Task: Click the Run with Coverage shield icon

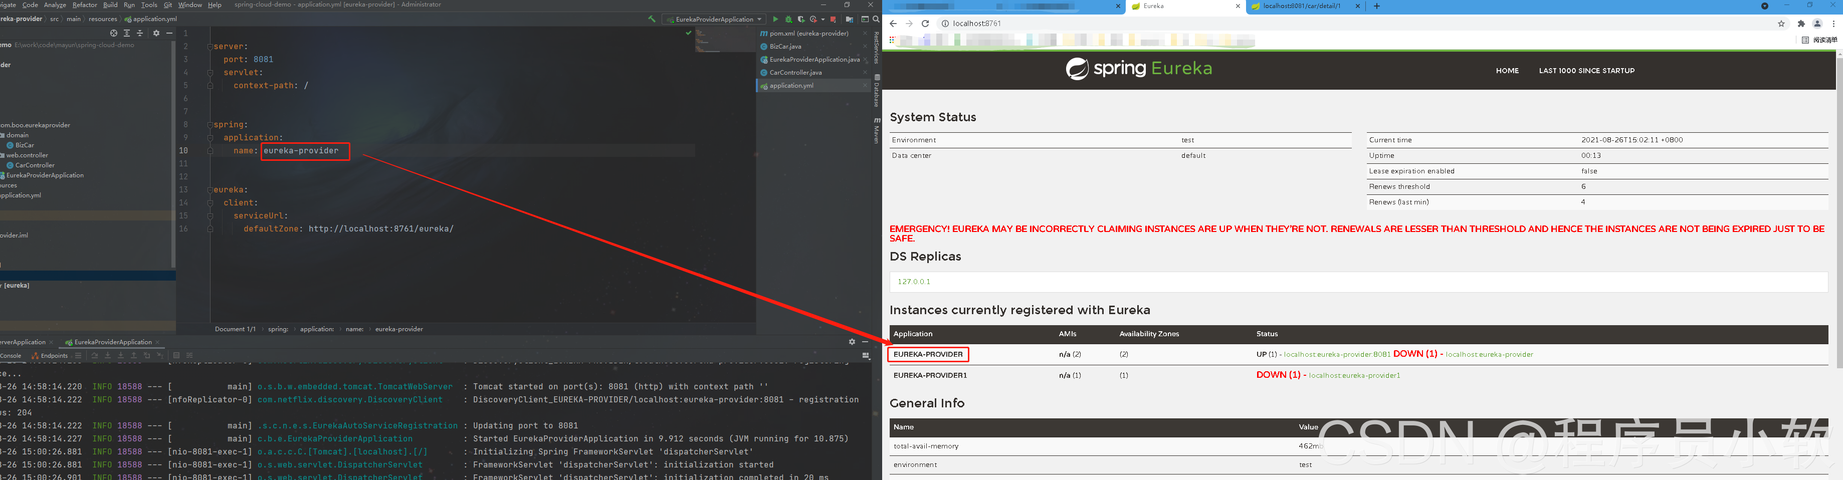Action: (x=801, y=20)
